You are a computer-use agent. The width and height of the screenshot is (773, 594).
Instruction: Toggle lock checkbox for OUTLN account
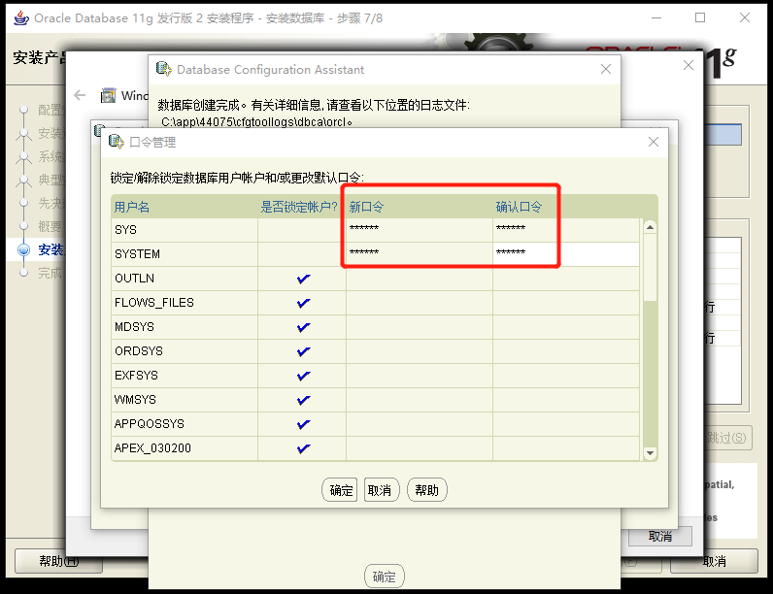[303, 279]
